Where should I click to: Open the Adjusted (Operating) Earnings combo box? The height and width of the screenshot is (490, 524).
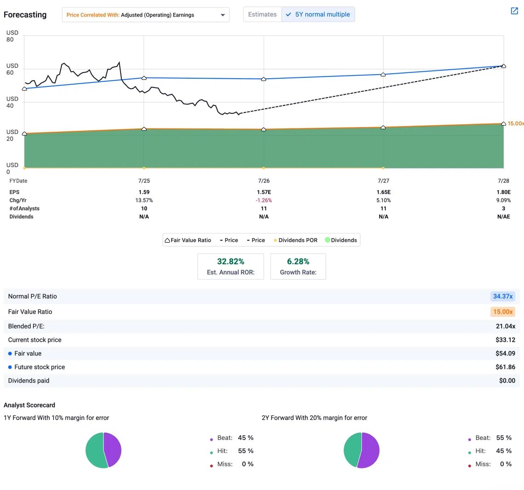click(x=146, y=15)
